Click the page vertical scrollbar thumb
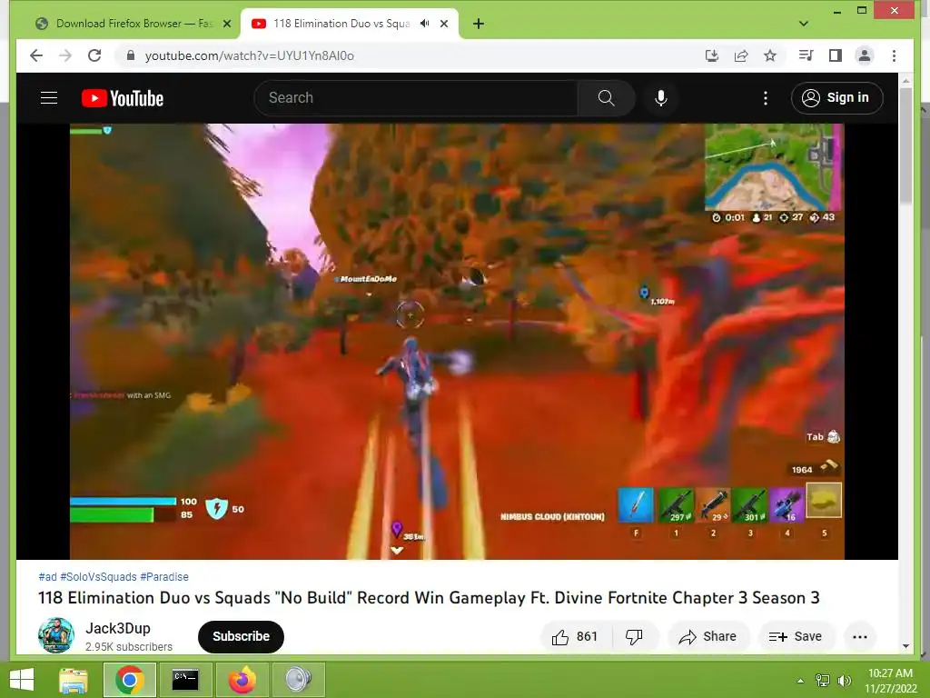The image size is (930, 698). tap(905, 145)
